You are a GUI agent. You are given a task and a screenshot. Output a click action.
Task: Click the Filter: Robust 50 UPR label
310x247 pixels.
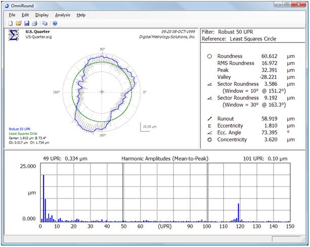(227, 32)
